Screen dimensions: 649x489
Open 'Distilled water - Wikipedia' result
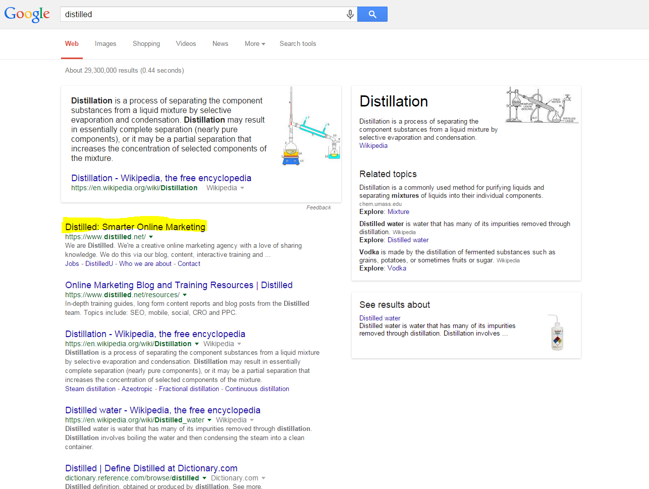(x=163, y=410)
